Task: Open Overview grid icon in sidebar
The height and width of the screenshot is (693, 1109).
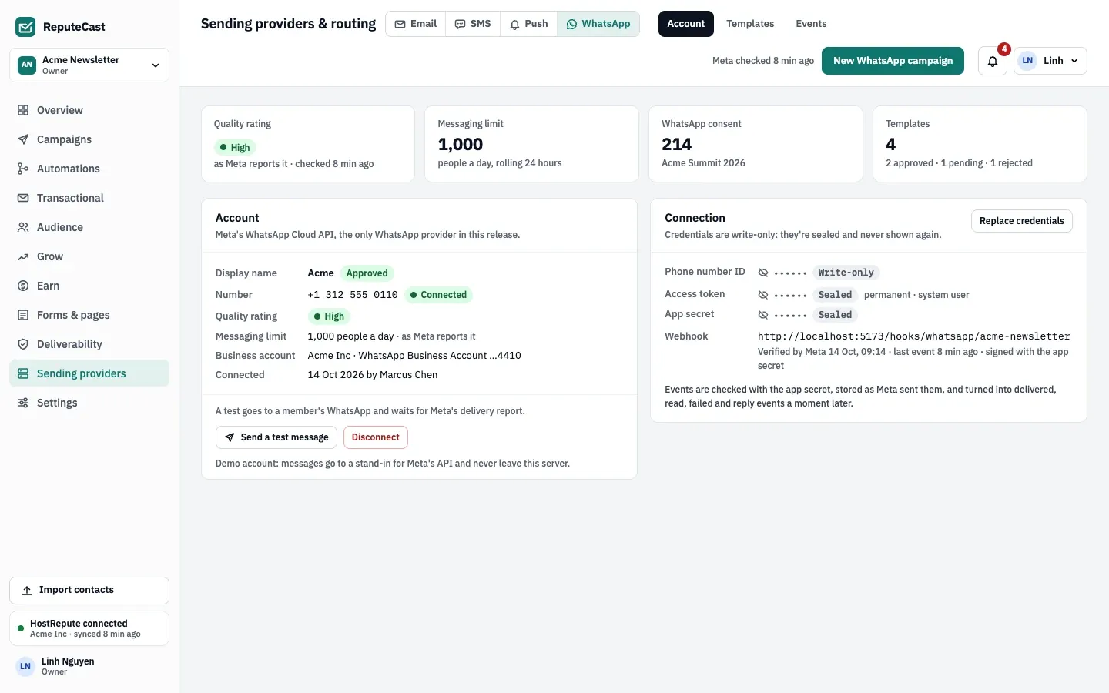Action: click(23, 110)
